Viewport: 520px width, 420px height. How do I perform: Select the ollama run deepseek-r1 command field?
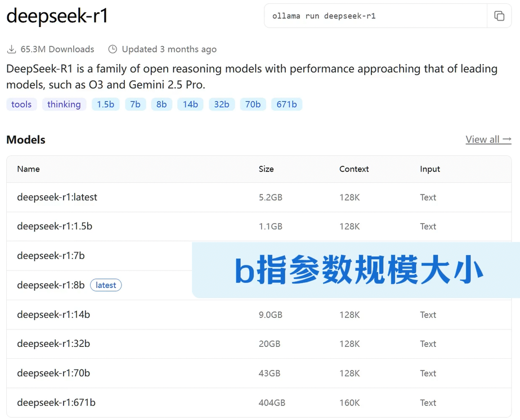375,16
